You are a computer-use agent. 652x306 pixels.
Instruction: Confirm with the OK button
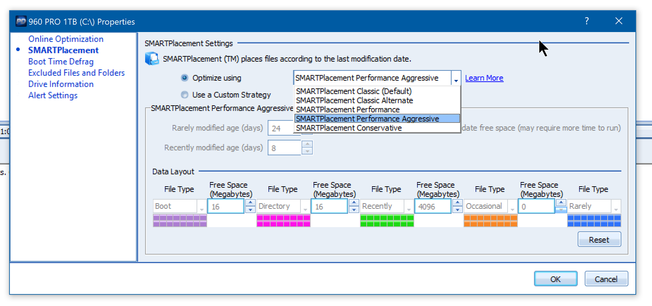click(555, 279)
